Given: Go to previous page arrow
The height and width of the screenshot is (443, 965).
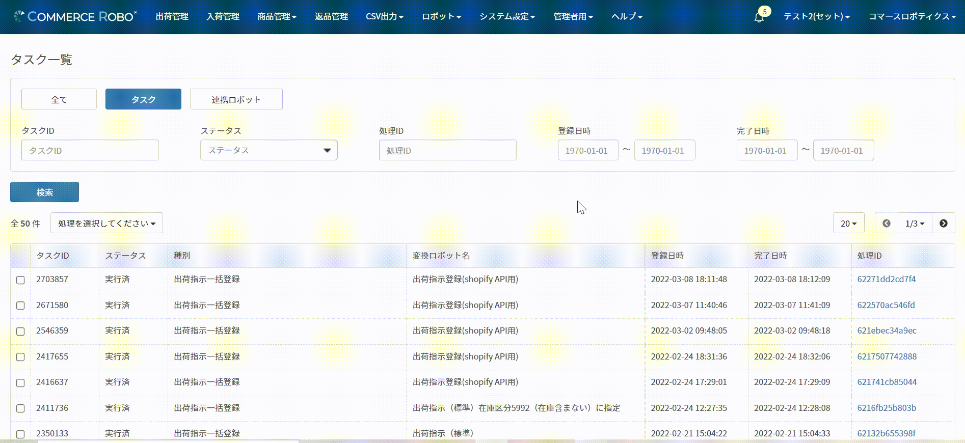Looking at the screenshot, I should [x=887, y=223].
